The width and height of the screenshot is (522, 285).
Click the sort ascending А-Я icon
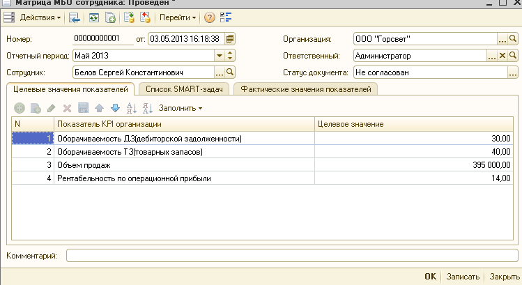click(132, 108)
